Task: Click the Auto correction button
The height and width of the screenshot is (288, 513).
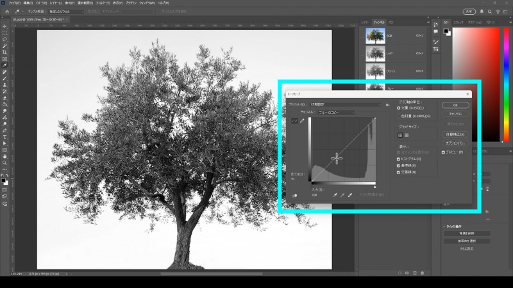Action: click(x=455, y=134)
